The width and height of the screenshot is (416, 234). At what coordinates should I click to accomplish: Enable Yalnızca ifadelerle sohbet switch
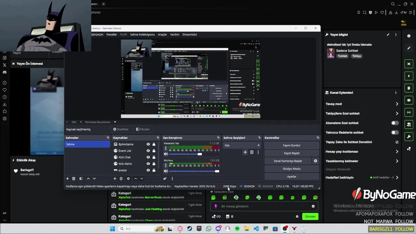[x=395, y=132]
